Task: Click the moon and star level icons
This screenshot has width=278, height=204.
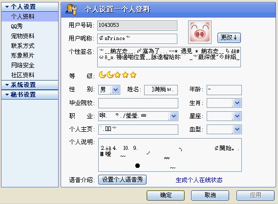Action: click(x=118, y=75)
